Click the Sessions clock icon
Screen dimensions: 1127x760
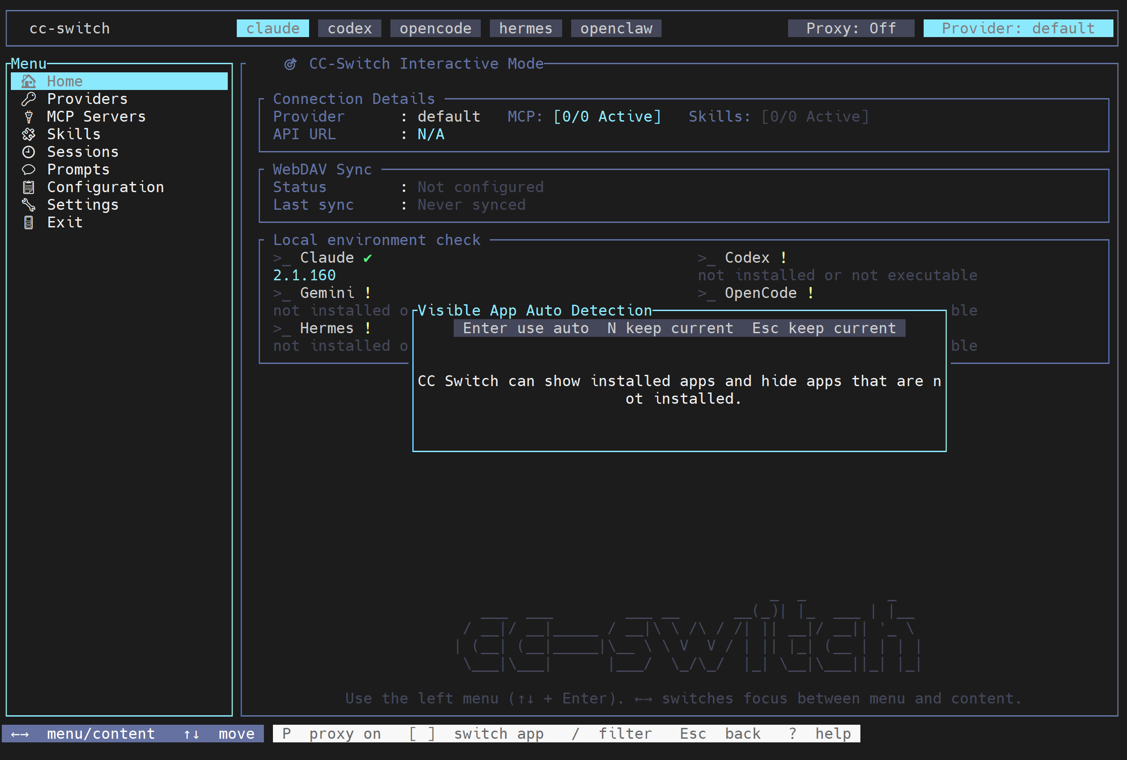(28, 152)
